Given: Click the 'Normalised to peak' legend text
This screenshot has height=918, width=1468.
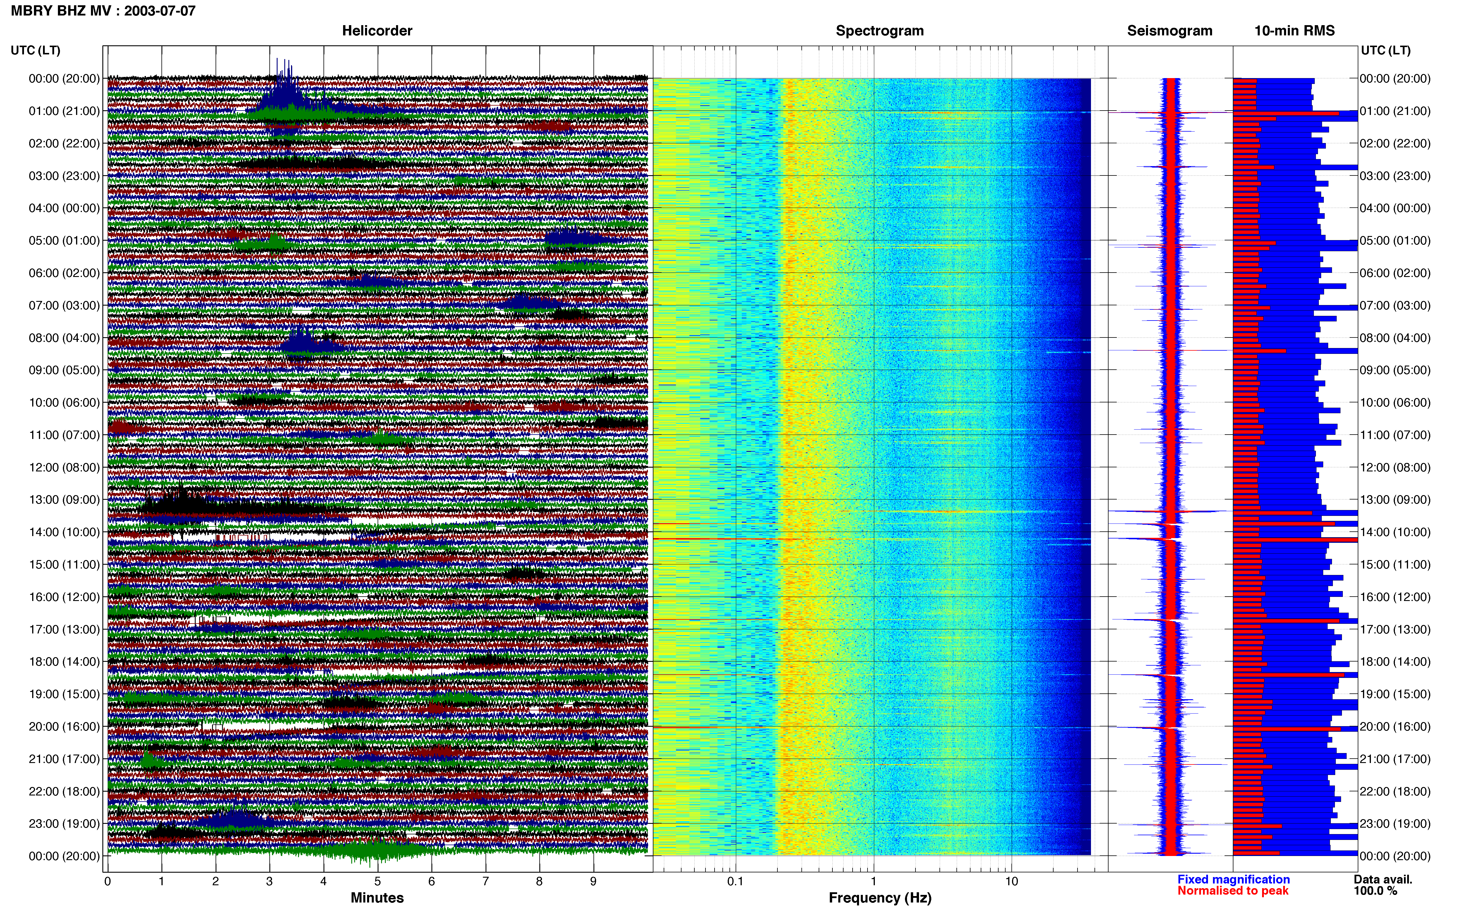Looking at the screenshot, I should (x=1233, y=891).
